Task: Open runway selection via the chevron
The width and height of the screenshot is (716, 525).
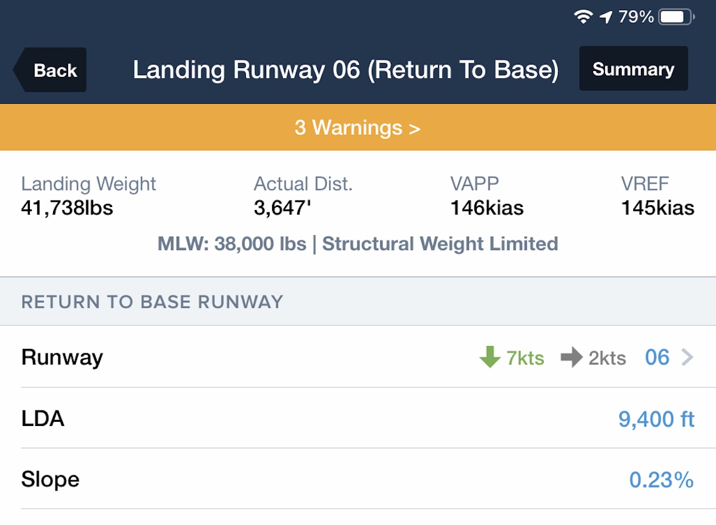Action: click(687, 358)
